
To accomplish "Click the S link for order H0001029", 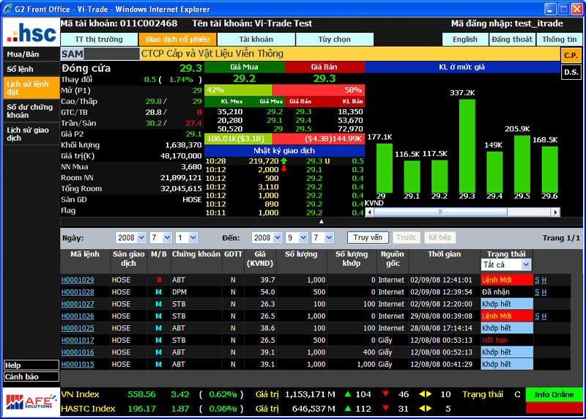I will pyautogui.click(x=536, y=280).
